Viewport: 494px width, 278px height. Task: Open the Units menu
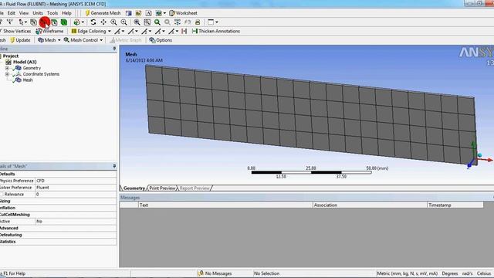point(38,13)
